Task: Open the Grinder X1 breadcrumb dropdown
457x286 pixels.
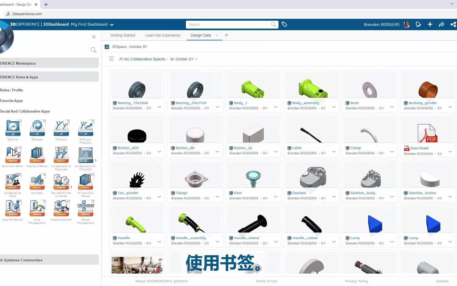Action: (196, 59)
